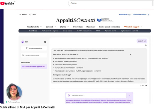Open Il Quotidiano menu item
154x109 pixels.
click(x=78, y=27)
